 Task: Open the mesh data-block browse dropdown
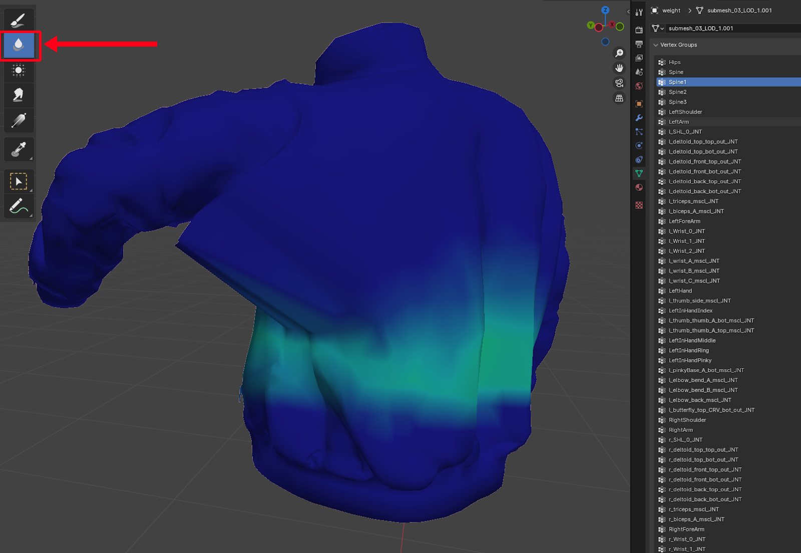[x=657, y=29]
